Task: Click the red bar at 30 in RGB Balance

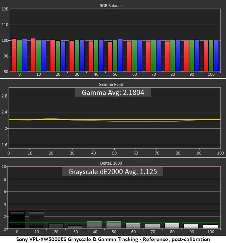Action: point(72,56)
